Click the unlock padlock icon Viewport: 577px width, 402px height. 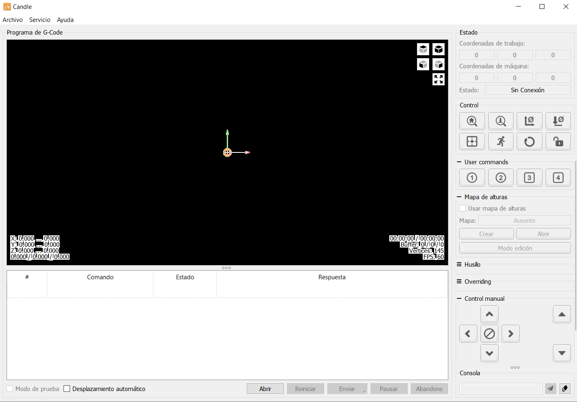tap(558, 141)
